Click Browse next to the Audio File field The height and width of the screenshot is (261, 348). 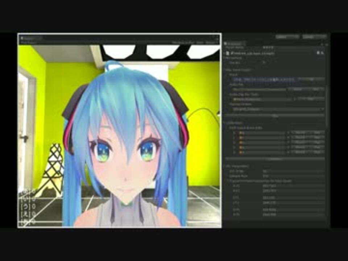[298, 89]
